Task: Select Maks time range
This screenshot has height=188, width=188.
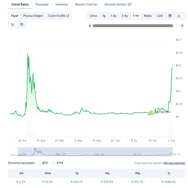Action: 148,16
